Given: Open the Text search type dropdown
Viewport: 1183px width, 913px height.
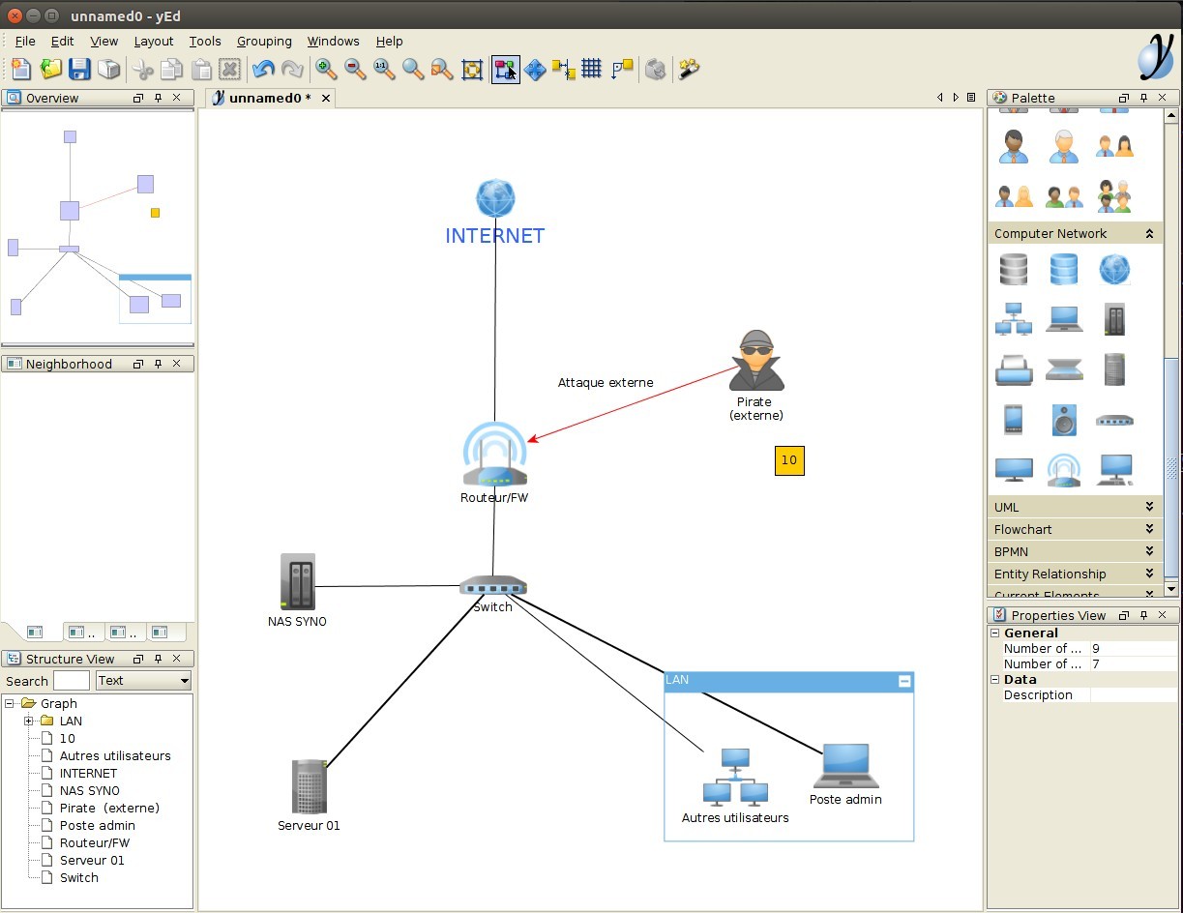Looking at the screenshot, I should click(x=143, y=681).
